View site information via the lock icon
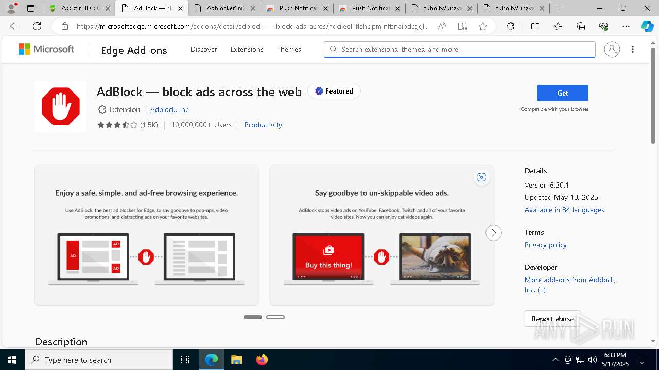The height and width of the screenshot is (370, 659). click(x=64, y=26)
